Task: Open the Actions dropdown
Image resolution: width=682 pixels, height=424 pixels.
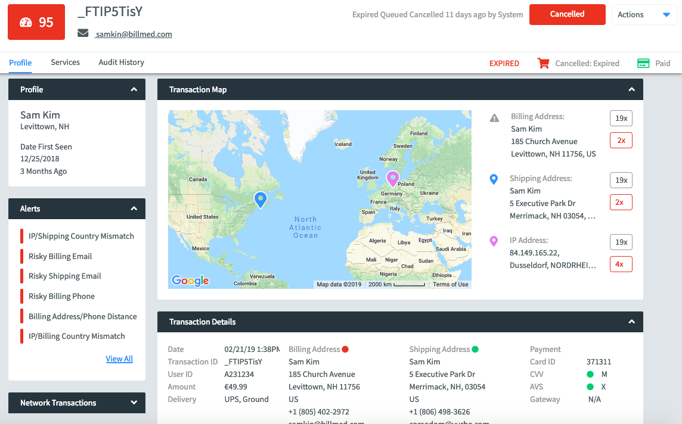Action: [x=644, y=14]
